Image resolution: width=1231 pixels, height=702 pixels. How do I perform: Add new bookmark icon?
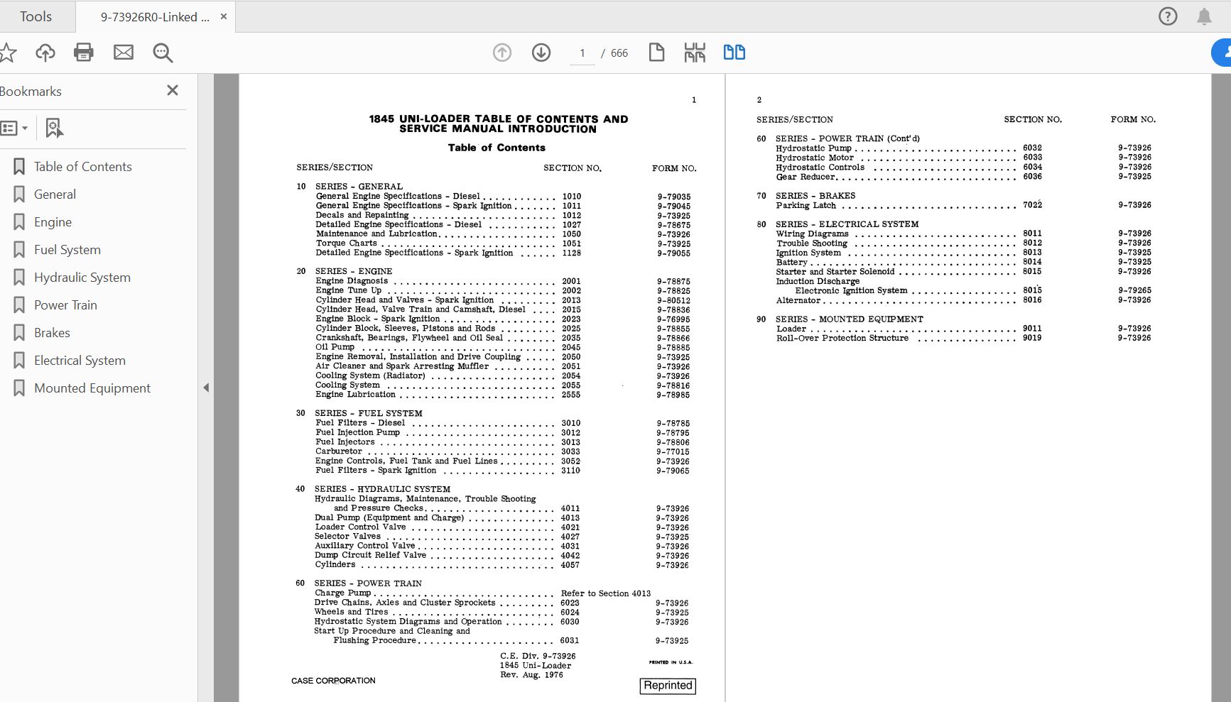(x=54, y=128)
